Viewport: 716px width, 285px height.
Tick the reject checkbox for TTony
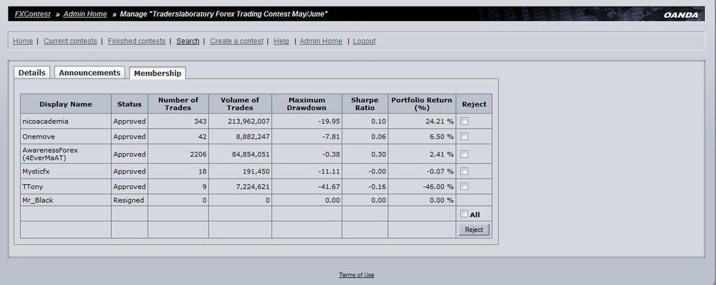465,186
